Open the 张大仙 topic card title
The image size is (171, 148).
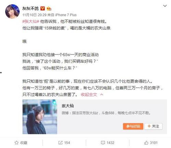[68, 106]
